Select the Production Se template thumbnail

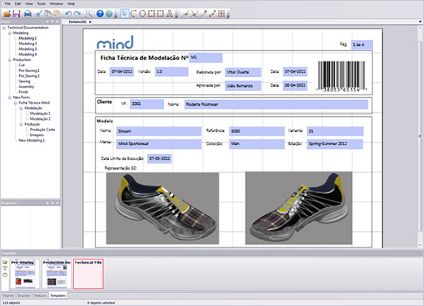[x=57, y=274]
